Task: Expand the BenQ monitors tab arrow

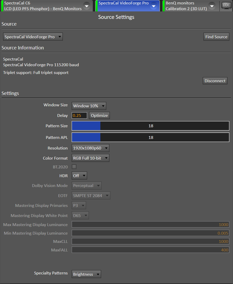Action: click(212, 6)
